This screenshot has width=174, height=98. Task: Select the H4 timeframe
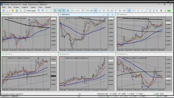[104, 11]
